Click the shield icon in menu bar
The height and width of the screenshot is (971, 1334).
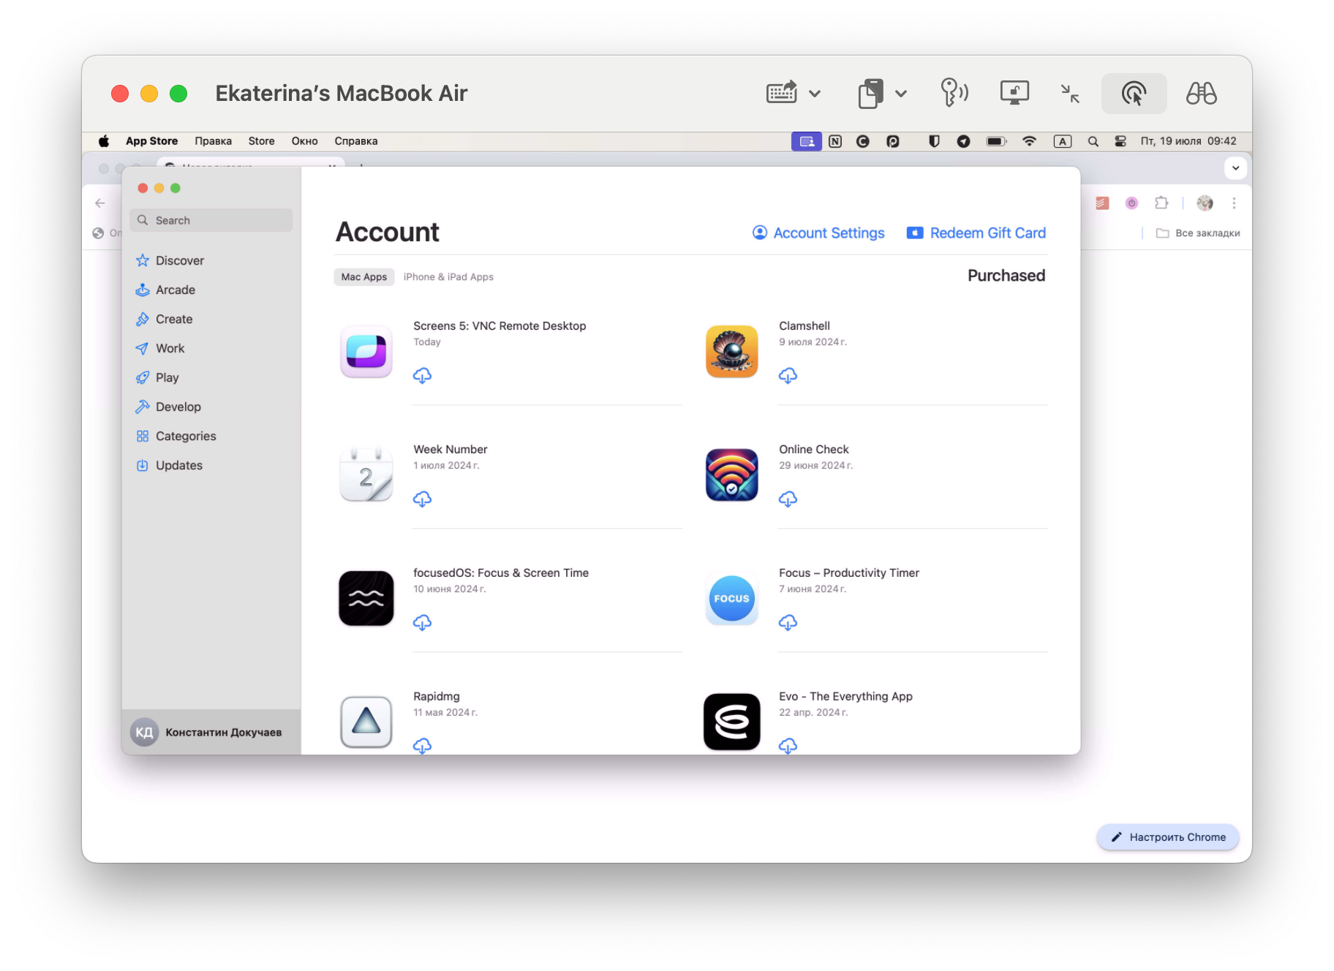pyautogui.click(x=934, y=141)
